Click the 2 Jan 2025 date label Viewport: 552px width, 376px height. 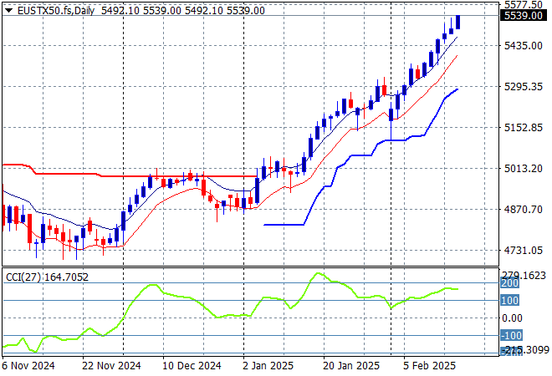coord(269,365)
